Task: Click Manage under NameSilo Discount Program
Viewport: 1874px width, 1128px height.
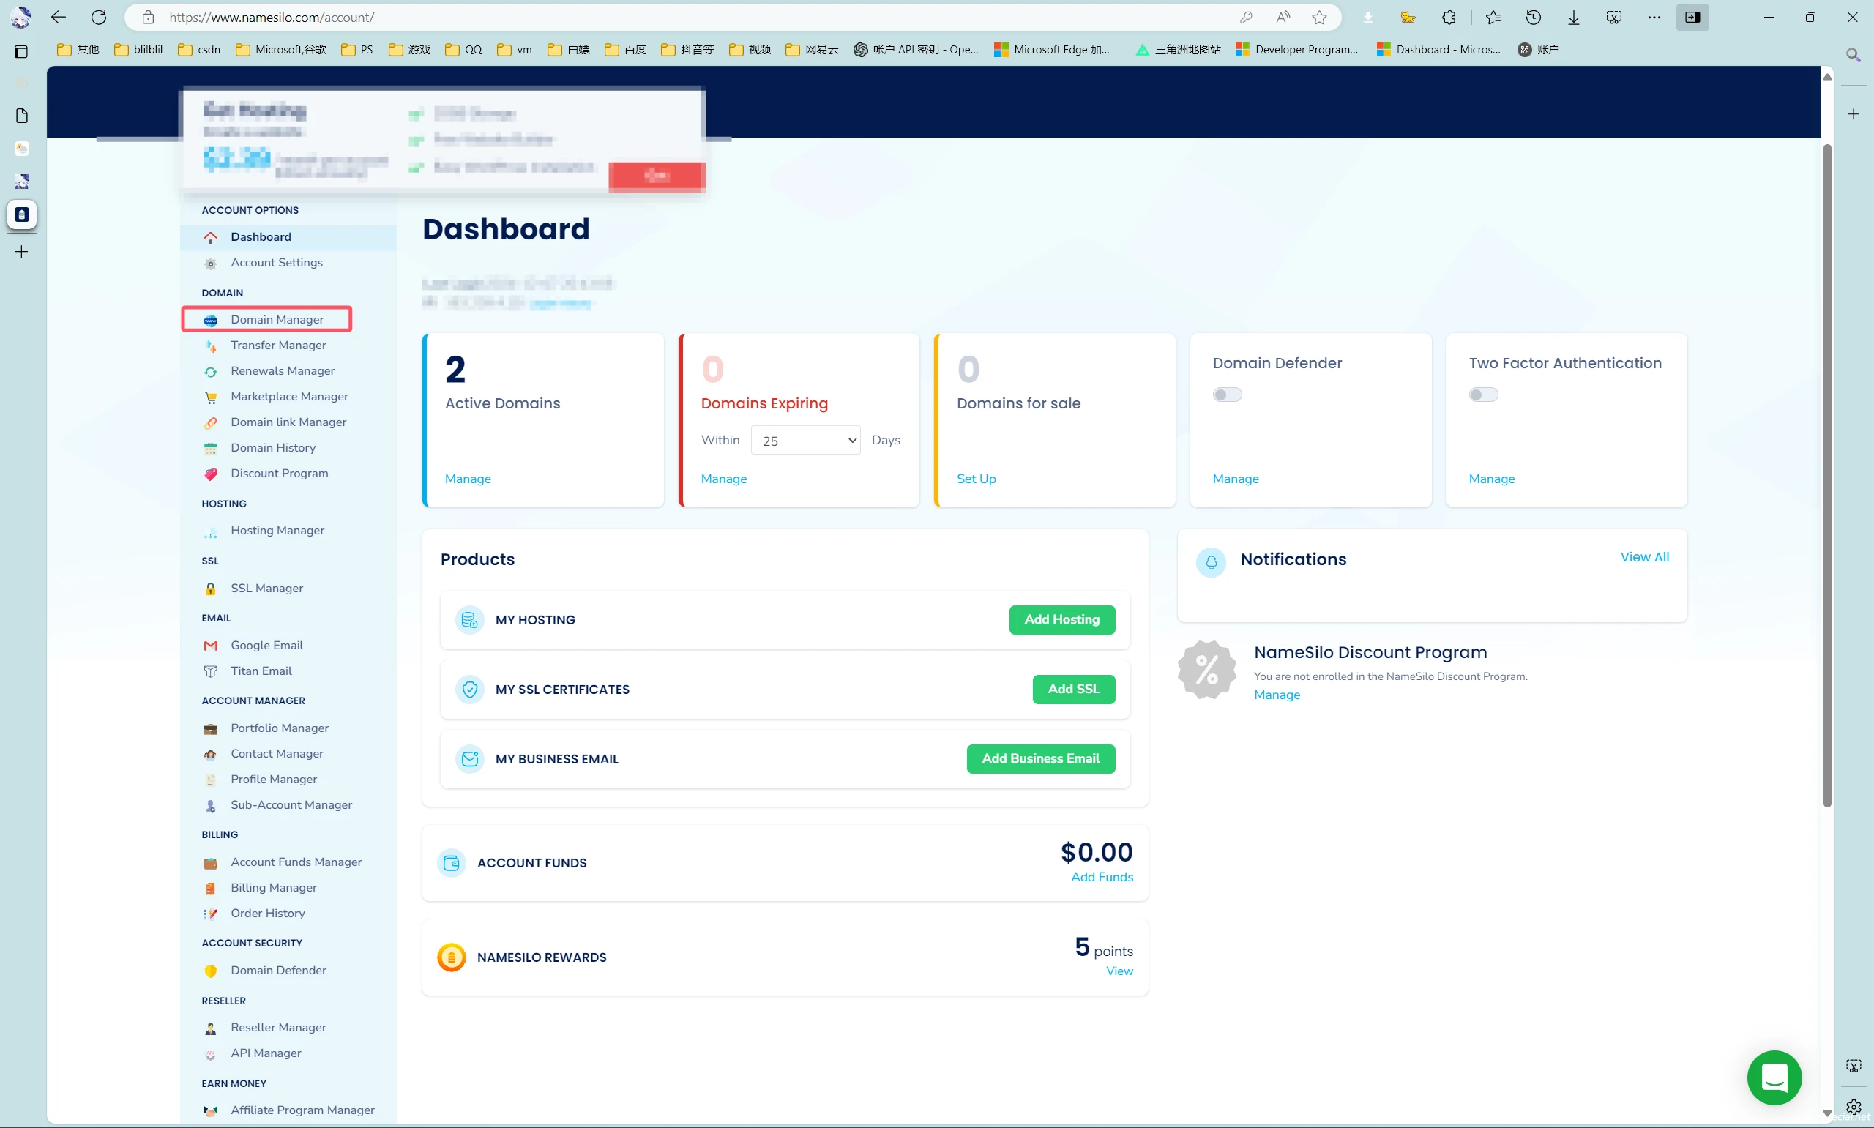Action: tap(1277, 695)
